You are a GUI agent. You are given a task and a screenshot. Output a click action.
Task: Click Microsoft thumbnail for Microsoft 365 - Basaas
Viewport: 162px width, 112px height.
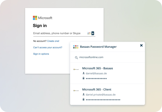[76, 70]
